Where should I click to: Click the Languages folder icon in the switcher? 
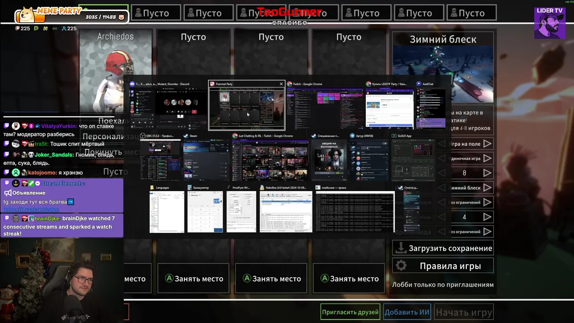[x=152, y=188]
